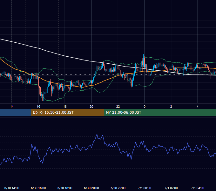This screenshot has width=216, height=191.
Task: Click the '14' hour label on chart axis
Action: pos(12,107)
